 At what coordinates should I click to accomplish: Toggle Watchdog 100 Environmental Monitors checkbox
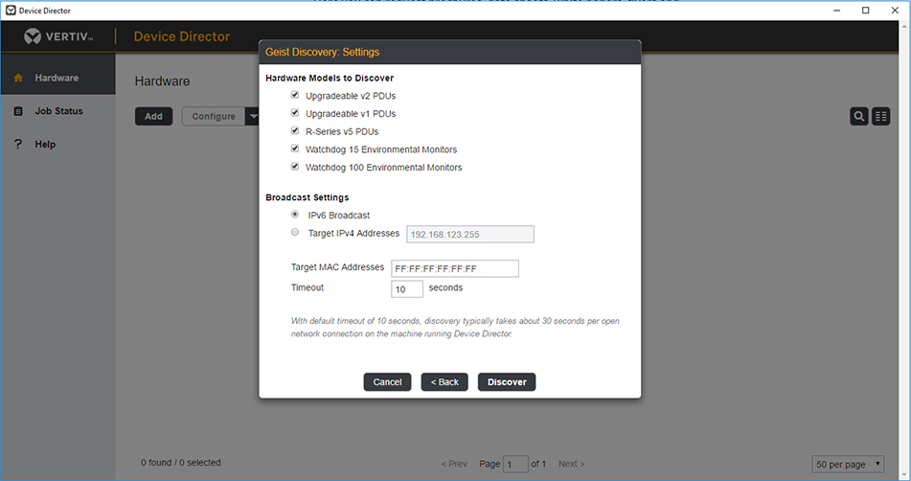(295, 167)
